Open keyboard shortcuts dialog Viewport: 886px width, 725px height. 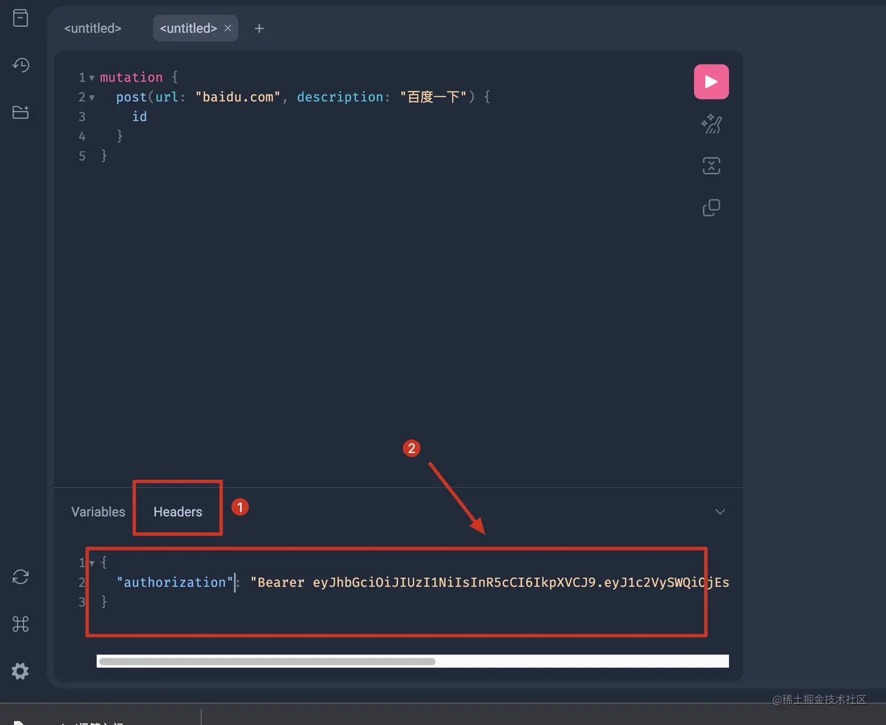coord(21,624)
